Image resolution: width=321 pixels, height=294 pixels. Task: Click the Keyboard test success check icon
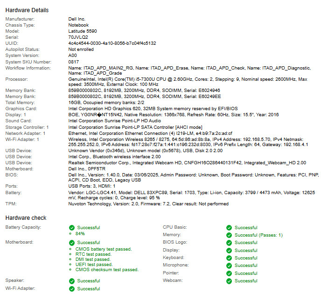pyautogui.click(x=229, y=258)
